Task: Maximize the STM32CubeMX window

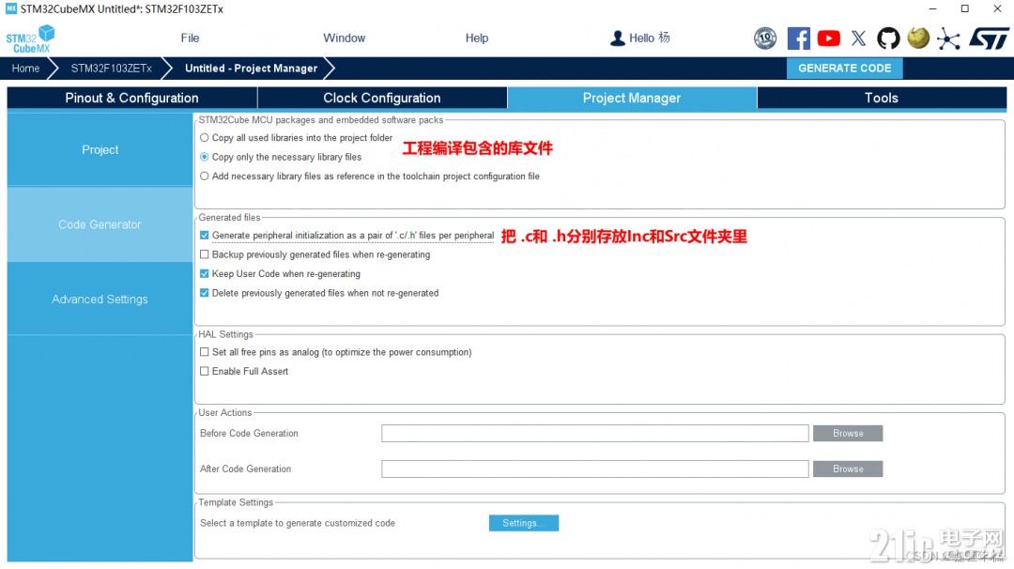Action: coord(965,9)
